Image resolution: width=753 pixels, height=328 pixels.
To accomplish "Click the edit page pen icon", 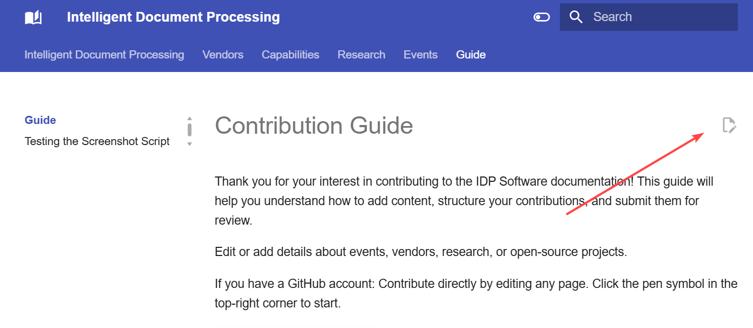I will pos(729,125).
